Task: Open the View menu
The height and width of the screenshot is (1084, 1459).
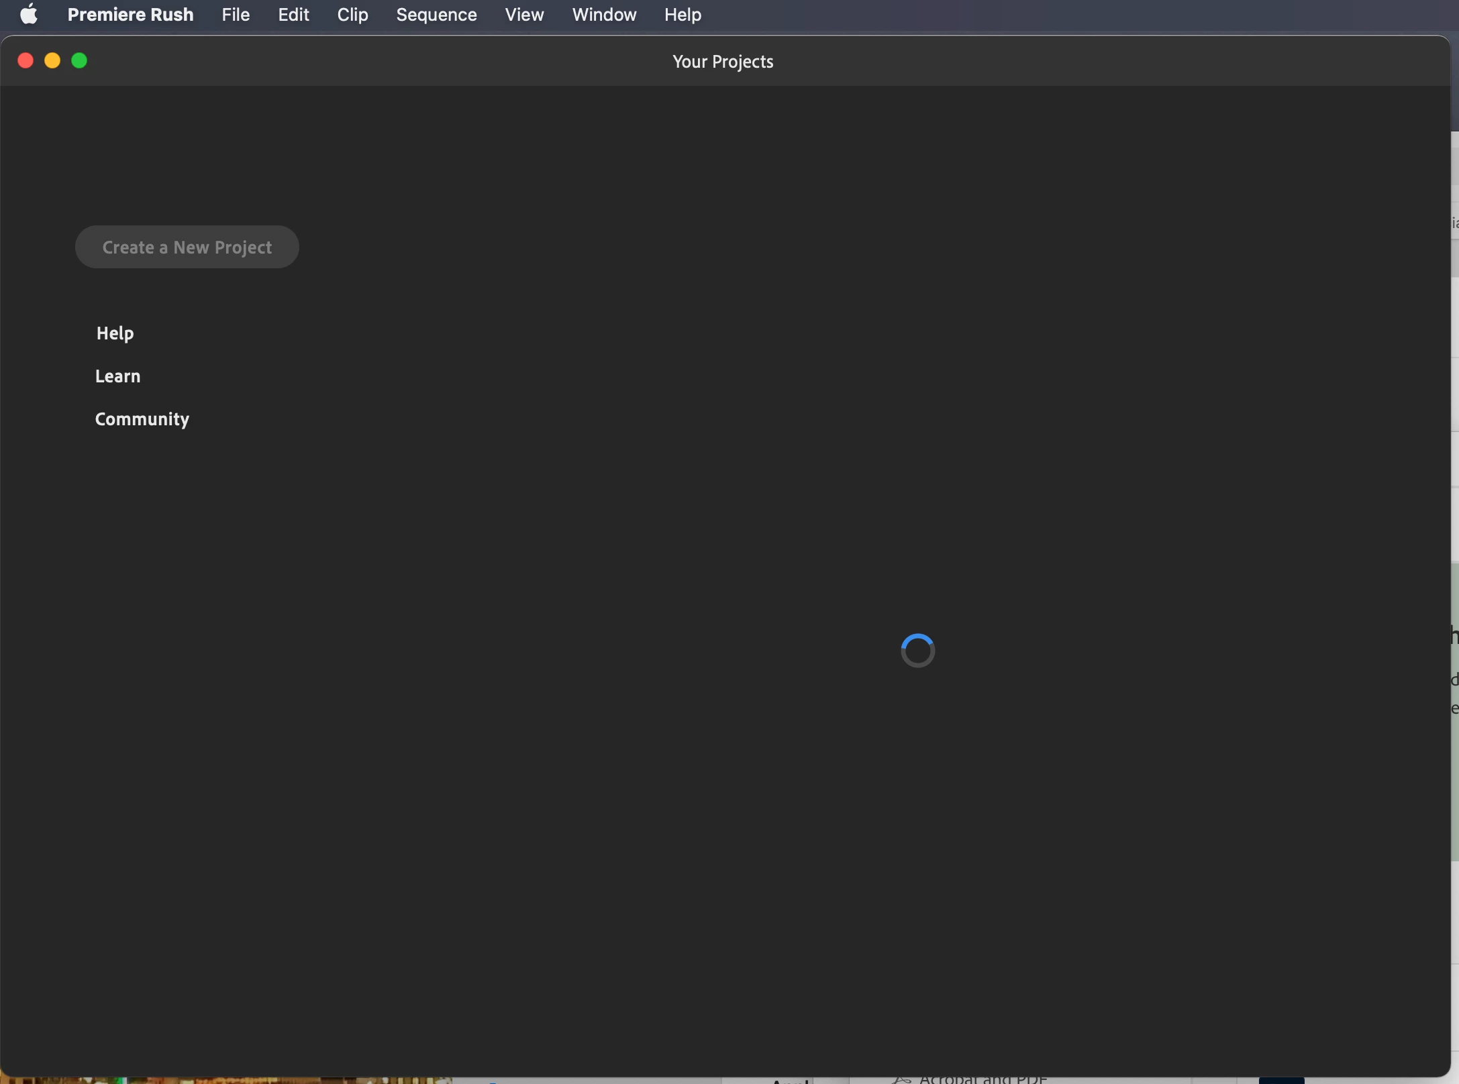Action: [524, 14]
